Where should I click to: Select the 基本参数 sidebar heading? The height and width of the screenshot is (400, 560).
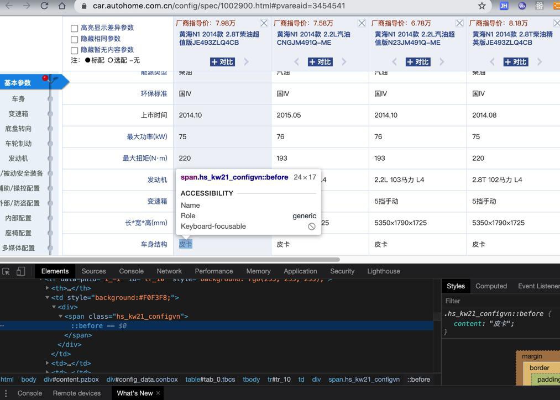(x=18, y=83)
